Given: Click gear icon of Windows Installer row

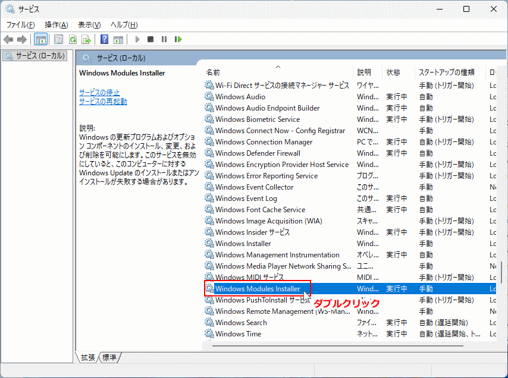Looking at the screenshot, I should point(209,243).
